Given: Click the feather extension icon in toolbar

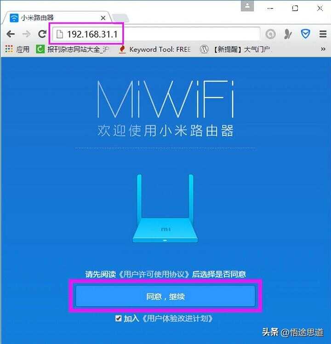Looking at the screenshot, I should [288, 34].
